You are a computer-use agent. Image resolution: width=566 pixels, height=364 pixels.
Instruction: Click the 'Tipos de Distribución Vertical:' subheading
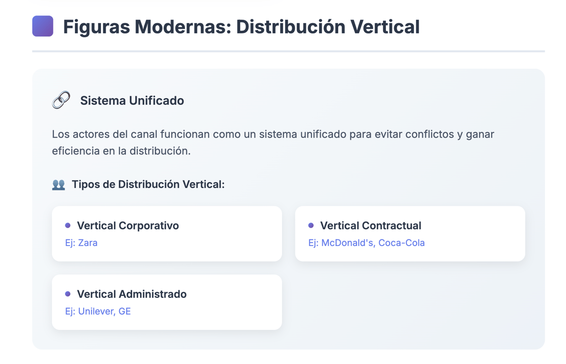tap(148, 185)
